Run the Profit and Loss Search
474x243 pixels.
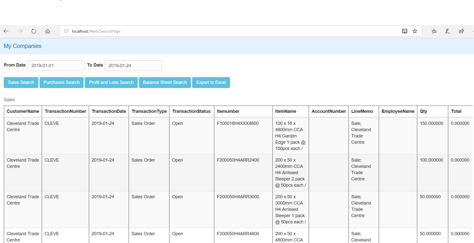[111, 82]
